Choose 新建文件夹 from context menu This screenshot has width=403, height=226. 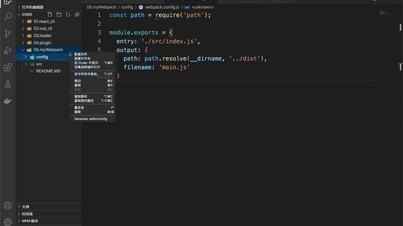pyautogui.click(x=93, y=58)
